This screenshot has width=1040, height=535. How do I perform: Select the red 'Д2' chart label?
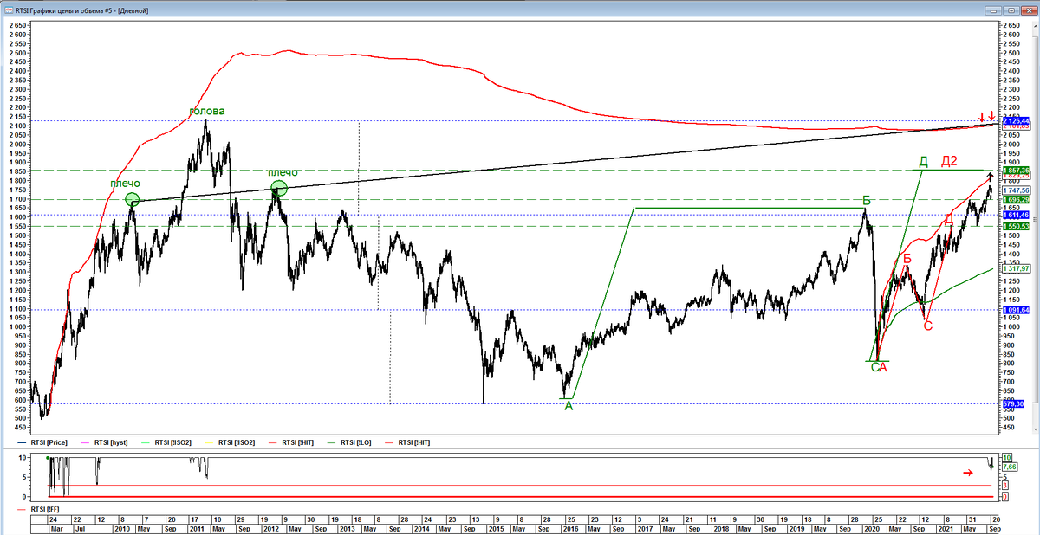coord(950,161)
